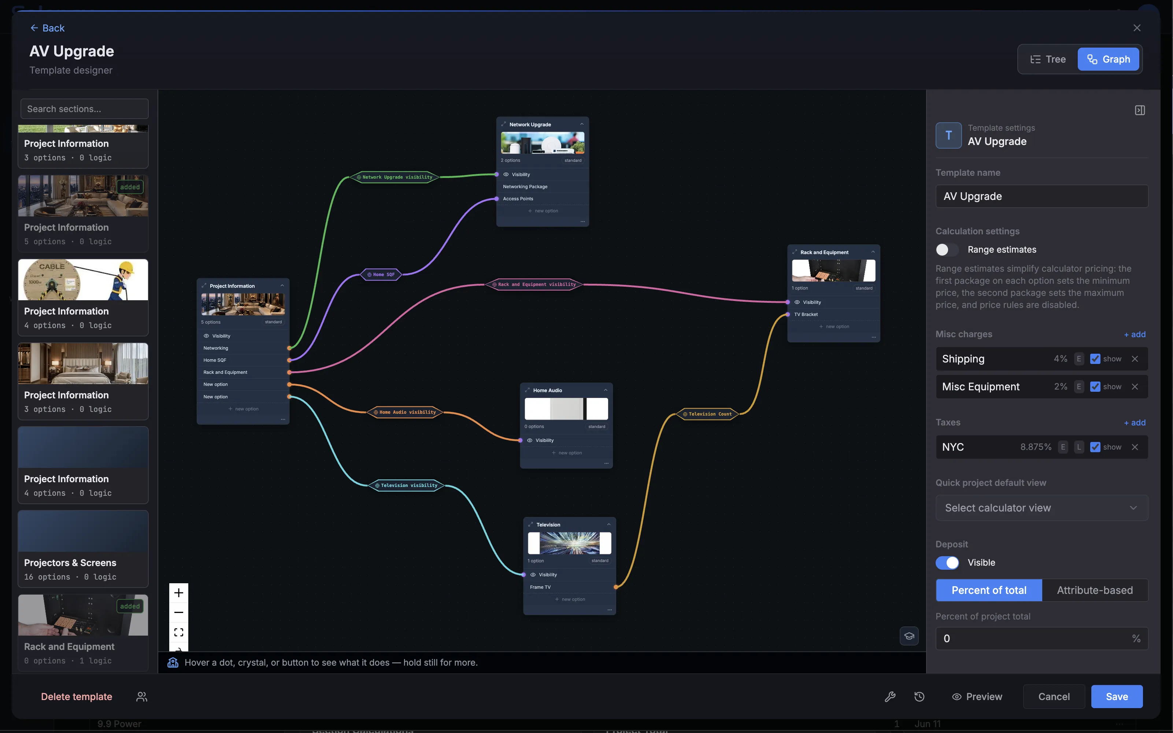Open version history clock icon
1173x733 pixels.
coord(919,697)
